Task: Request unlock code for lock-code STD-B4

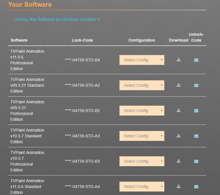Action: [x=196, y=60]
